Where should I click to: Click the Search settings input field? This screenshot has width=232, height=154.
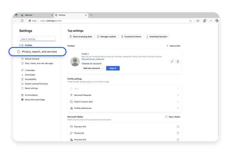37,39
